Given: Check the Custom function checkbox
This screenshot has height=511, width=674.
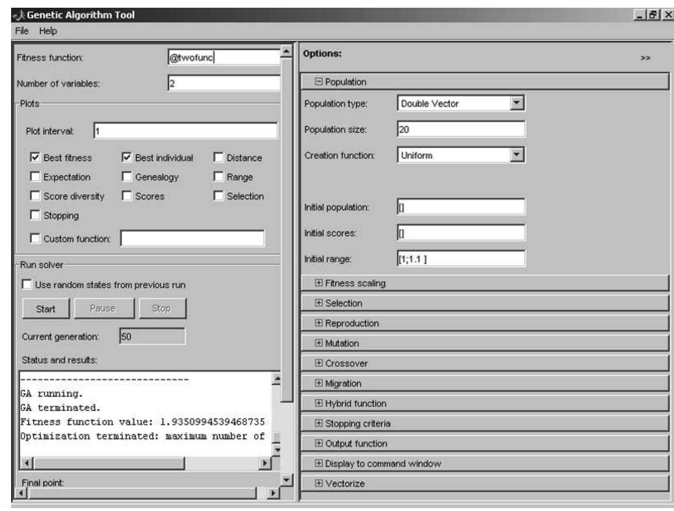Looking at the screenshot, I should coord(35,239).
